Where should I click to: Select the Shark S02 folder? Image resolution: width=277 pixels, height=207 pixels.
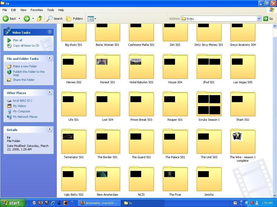(x=243, y=104)
